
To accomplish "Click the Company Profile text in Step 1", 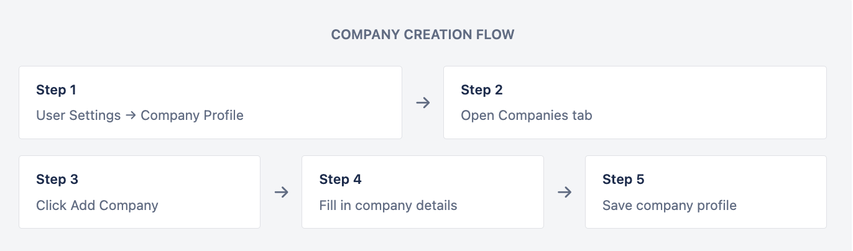I will [192, 116].
